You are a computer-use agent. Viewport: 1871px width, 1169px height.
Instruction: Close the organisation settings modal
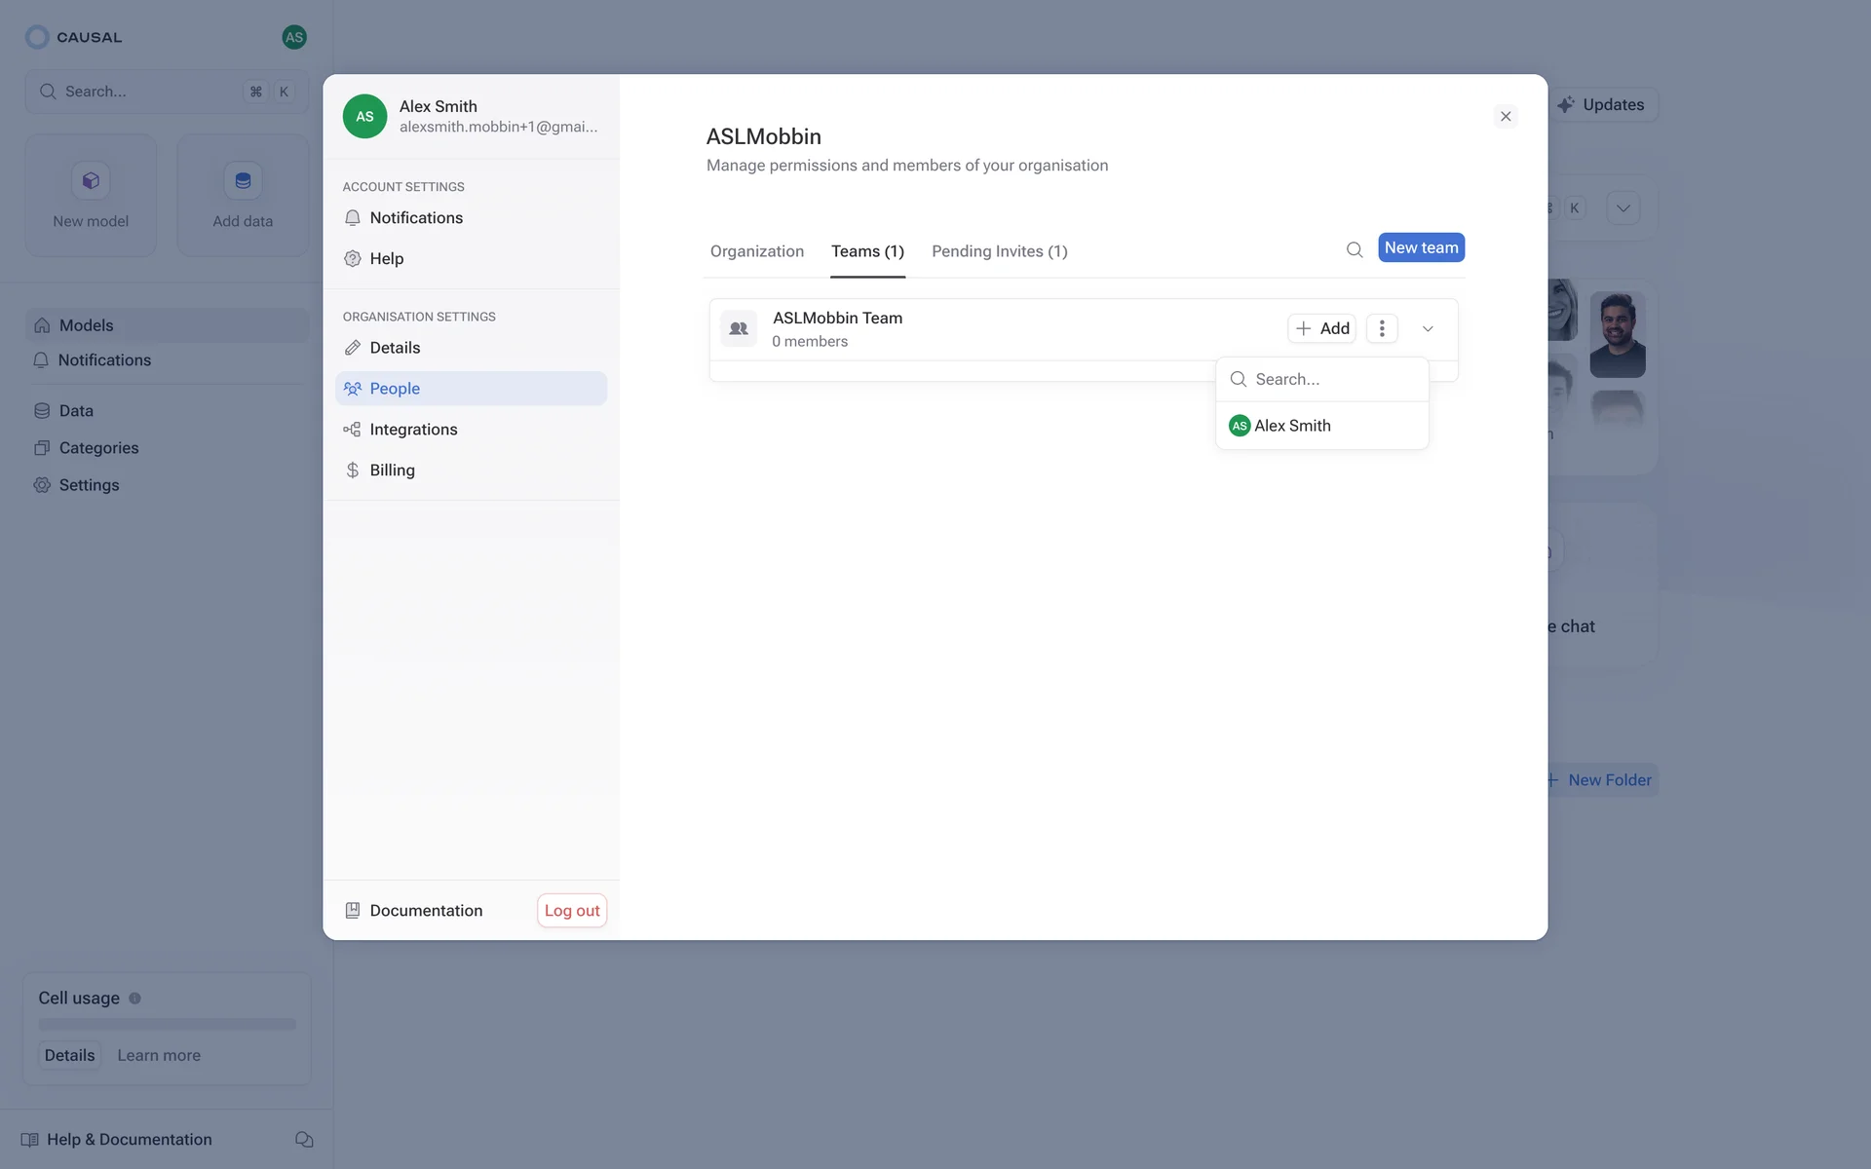click(1505, 117)
